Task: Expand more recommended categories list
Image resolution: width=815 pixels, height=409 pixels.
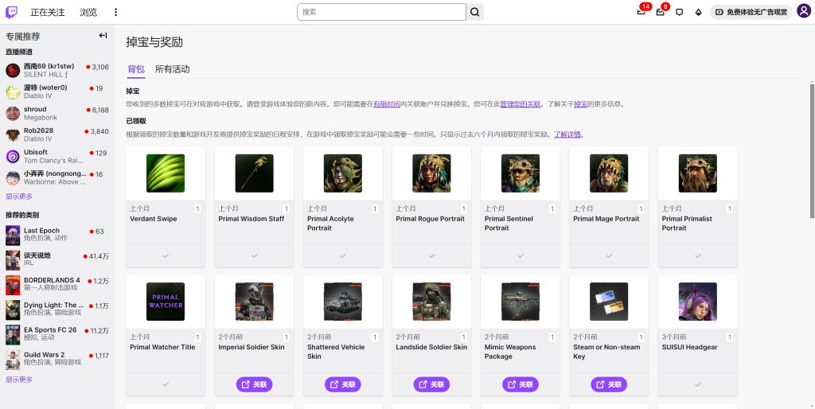Action: click(19, 380)
